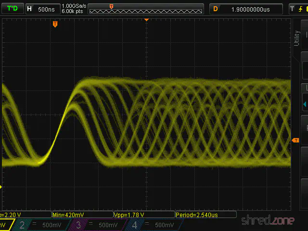Click the sample rate 1.00GSa/s readout
This screenshot has height=231, width=308.
tap(73, 6)
